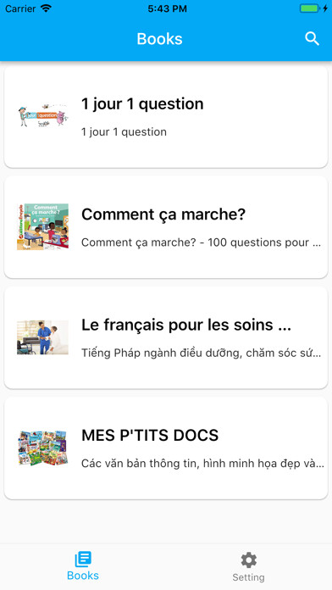Screen dimensions: 332x590
Task: Tap the search magnifier icon
Action: click(x=312, y=39)
